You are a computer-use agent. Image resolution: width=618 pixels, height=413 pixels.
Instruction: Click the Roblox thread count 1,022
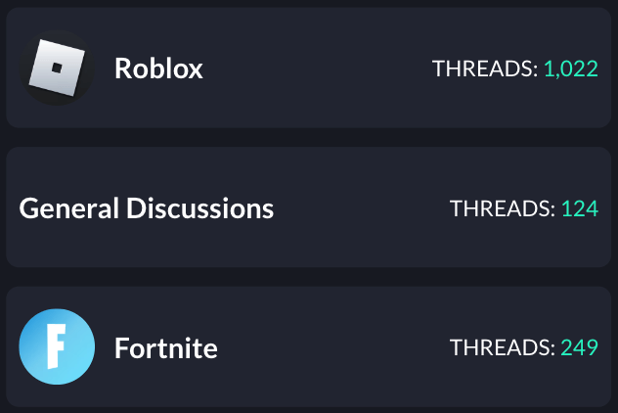[x=570, y=69]
